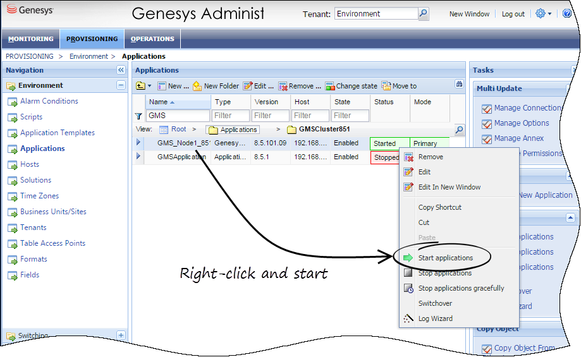The image size is (581, 357).
Task: Click Manage Options task
Action: click(x=515, y=123)
